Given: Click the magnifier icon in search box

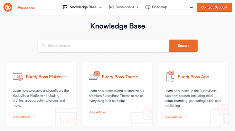Looking at the screenshot, I should click(x=43, y=46).
